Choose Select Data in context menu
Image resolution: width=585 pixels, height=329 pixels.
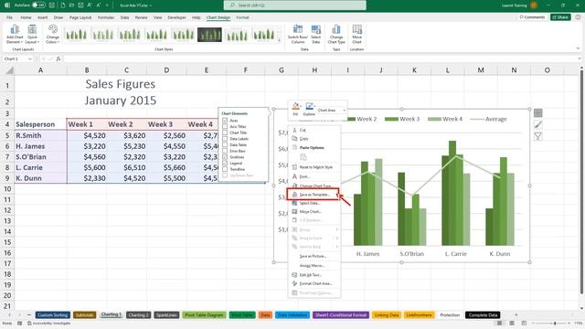314,203
